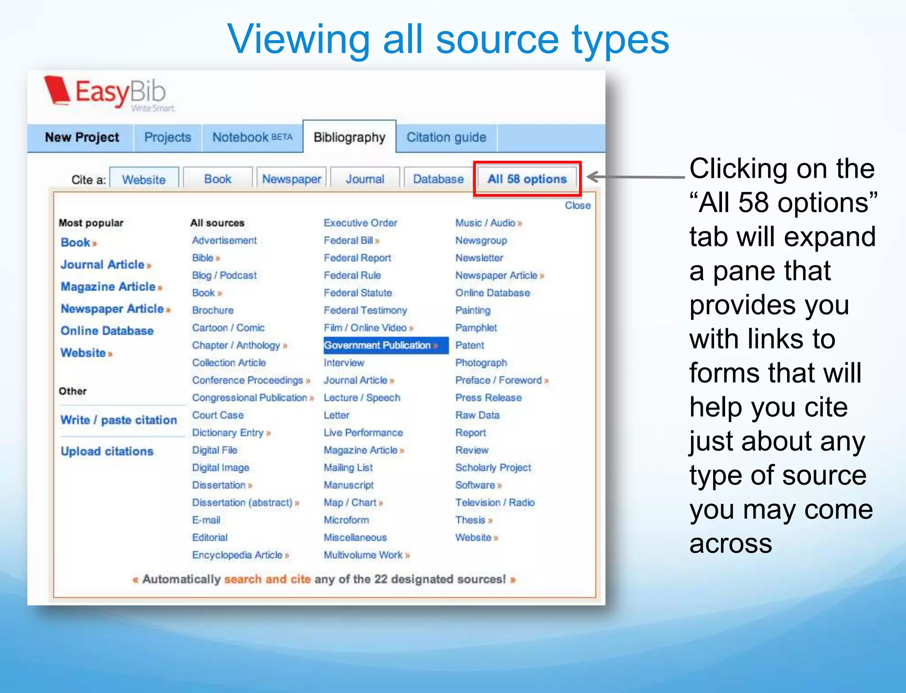Viewport: 906px width, 693px height.
Task: Select Television / Radio source type
Action: point(495,503)
